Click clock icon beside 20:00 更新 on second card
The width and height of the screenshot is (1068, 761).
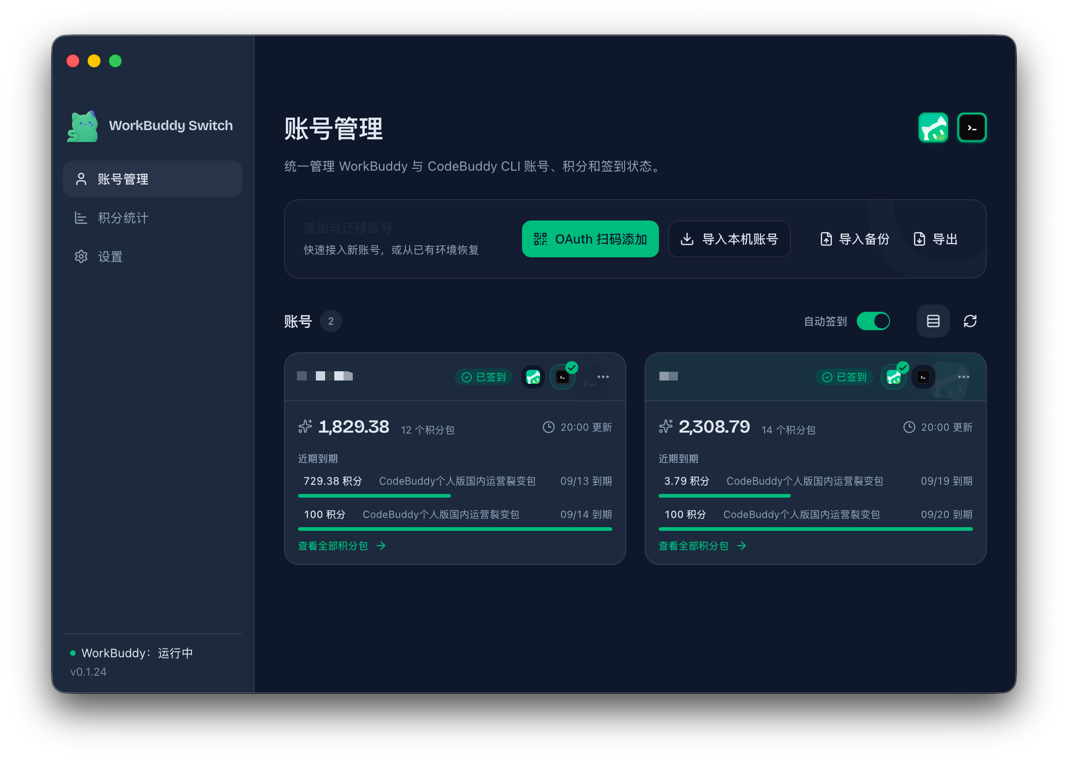[909, 427]
